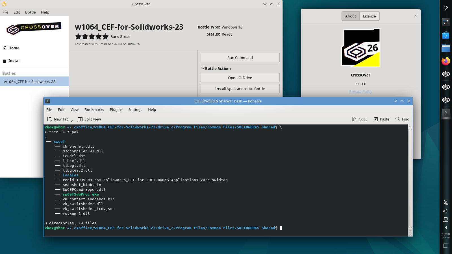Open the File menu in Konsole
Image resolution: width=452 pixels, height=254 pixels.
click(49, 110)
